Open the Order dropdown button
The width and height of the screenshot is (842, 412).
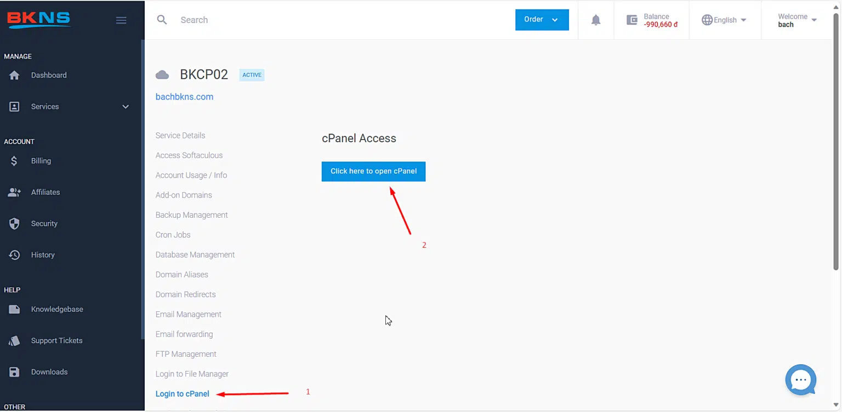[x=542, y=20]
